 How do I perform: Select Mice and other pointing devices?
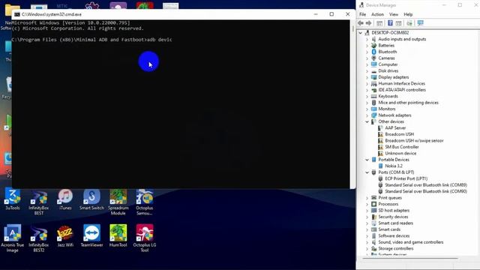click(408, 103)
